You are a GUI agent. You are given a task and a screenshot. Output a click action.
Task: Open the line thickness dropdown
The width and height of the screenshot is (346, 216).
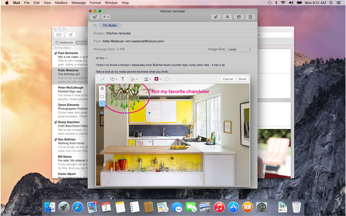tap(147, 79)
